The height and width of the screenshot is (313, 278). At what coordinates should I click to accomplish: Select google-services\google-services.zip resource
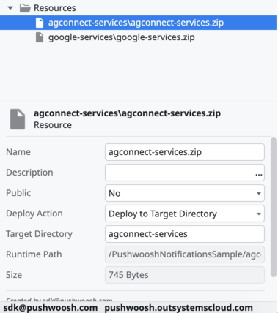(x=122, y=37)
